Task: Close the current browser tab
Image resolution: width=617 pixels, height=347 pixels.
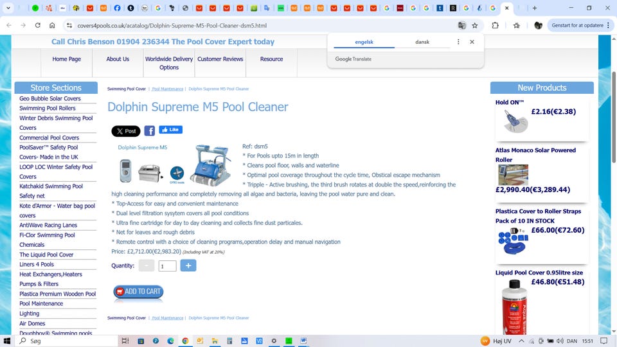Action: tap(507, 8)
